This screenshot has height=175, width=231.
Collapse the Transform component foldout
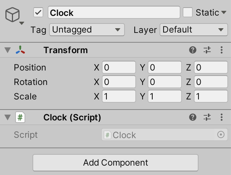(8, 50)
